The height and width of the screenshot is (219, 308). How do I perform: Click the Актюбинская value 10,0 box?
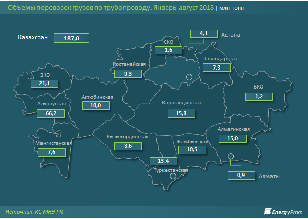pos(96,105)
